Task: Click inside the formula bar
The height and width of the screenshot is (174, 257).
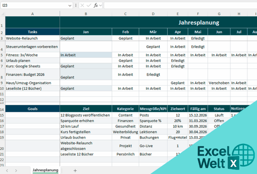Action: (x=180, y=5)
